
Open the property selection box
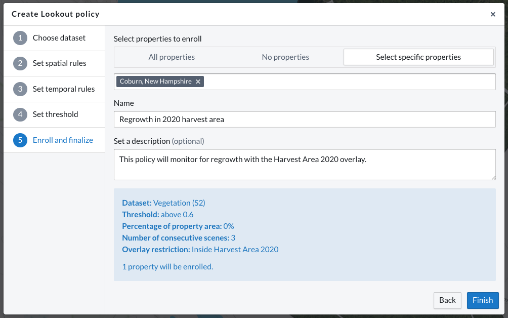[349, 82]
